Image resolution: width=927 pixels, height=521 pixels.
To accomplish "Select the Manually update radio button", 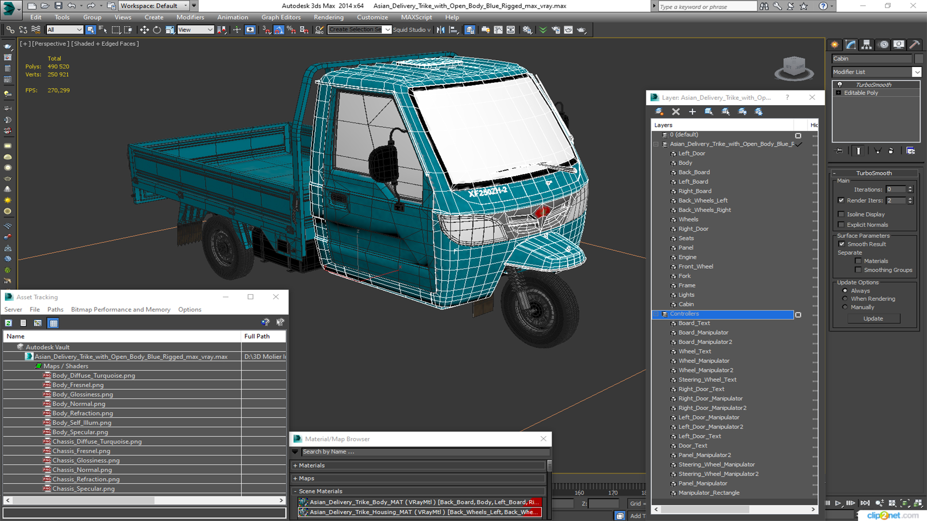I will [845, 307].
